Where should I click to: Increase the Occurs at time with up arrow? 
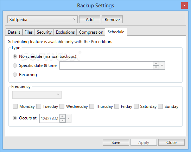tap(63, 117)
